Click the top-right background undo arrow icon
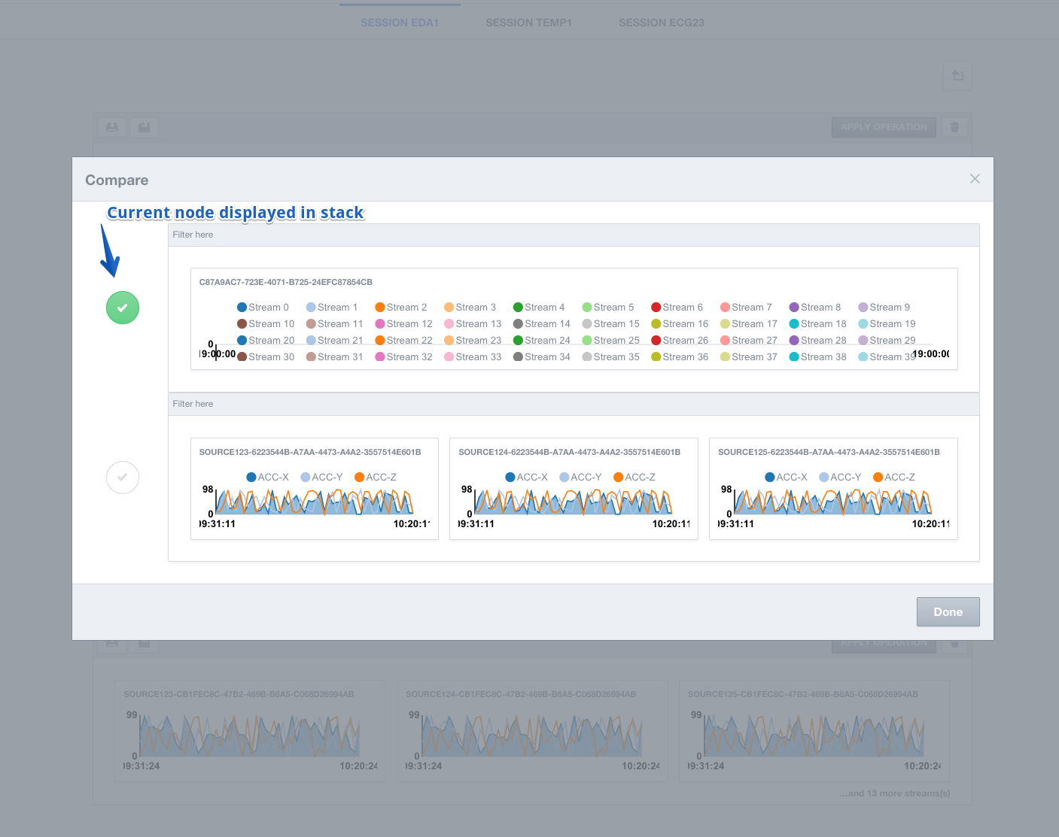The width and height of the screenshot is (1059, 837). tap(957, 76)
